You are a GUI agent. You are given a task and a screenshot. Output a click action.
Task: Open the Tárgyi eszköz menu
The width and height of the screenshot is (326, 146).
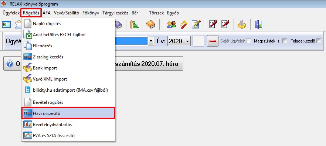[115, 13]
